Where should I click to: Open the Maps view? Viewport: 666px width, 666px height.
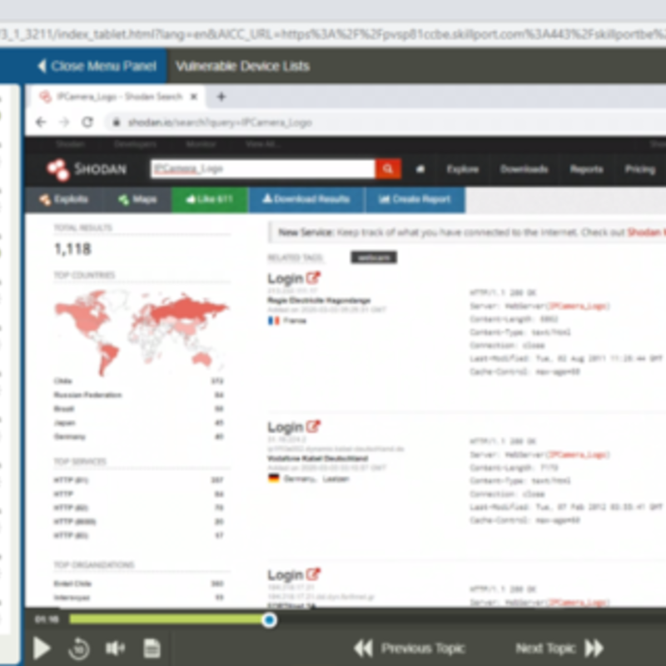(137, 200)
